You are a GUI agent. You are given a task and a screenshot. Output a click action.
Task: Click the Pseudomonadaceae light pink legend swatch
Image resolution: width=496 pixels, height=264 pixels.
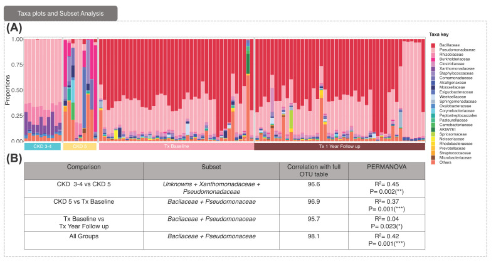pos(433,50)
